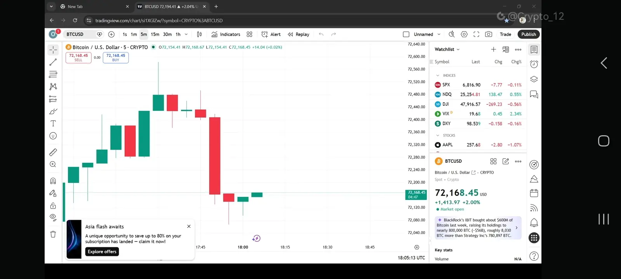Screen dimensions: 621x279
Task: Select the text annotation tool
Action: (x=53, y=123)
